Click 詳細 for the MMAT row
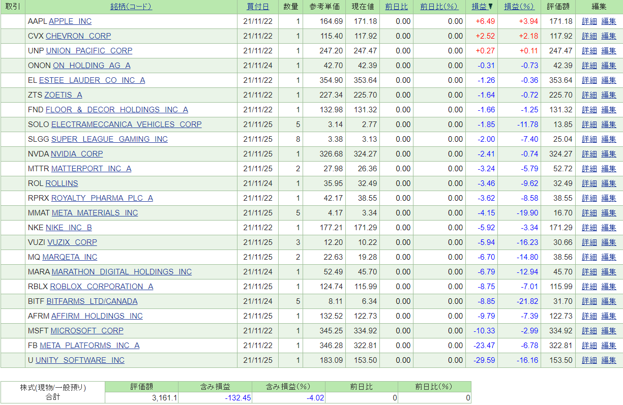The height and width of the screenshot is (405, 623). [x=589, y=213]
